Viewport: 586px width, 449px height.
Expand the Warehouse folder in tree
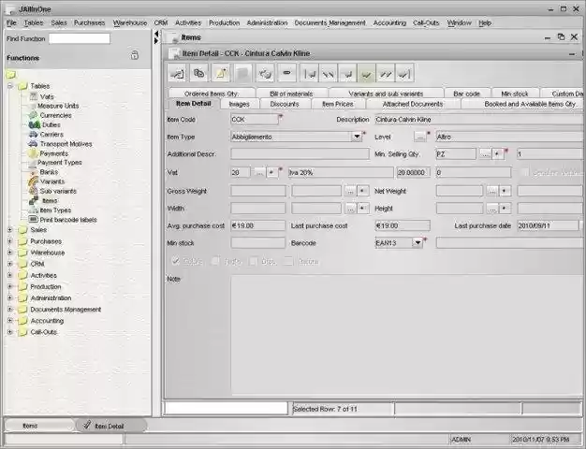click(10, 253)
